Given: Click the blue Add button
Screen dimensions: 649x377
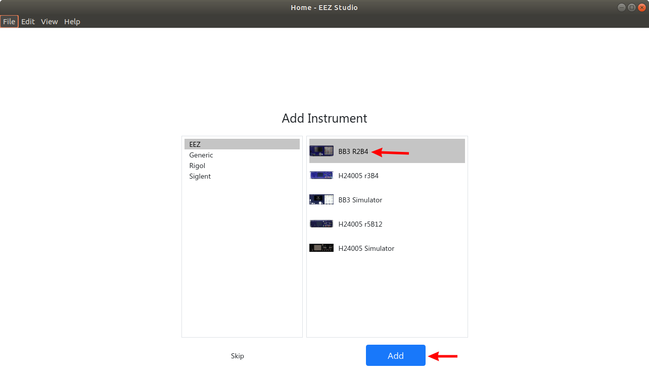Looking at the screenshot, I should click(396, 355).
